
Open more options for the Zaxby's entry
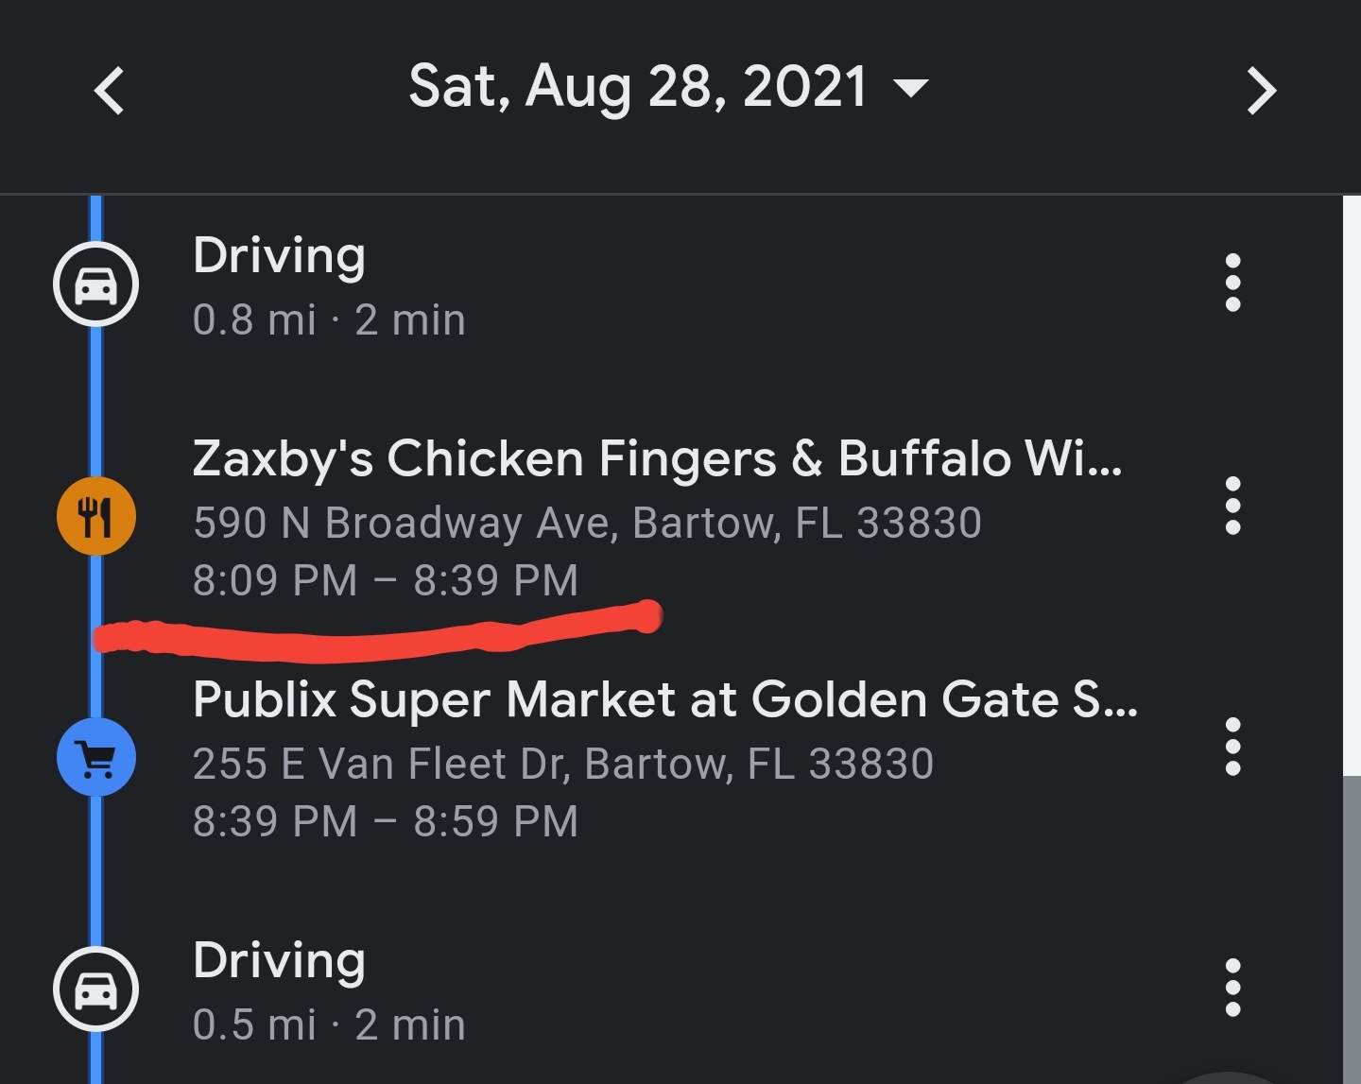pos(1232,506)
